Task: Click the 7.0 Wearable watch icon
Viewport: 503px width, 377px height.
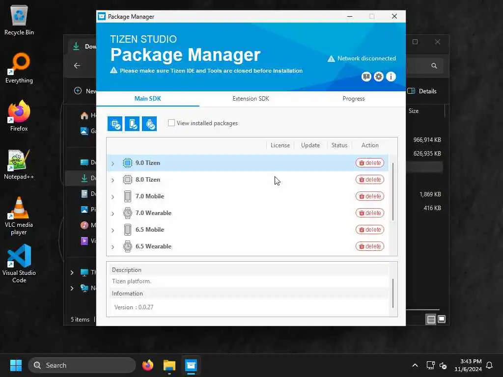Action: [x=128, y=213]
